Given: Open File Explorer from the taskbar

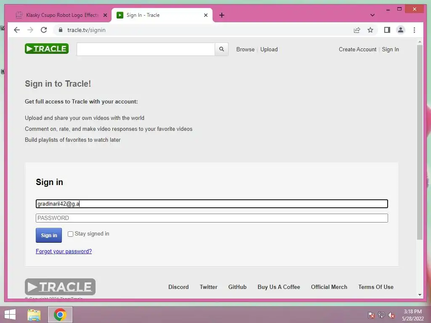Looking at the screenshot, I should click(x=34, y=315).
